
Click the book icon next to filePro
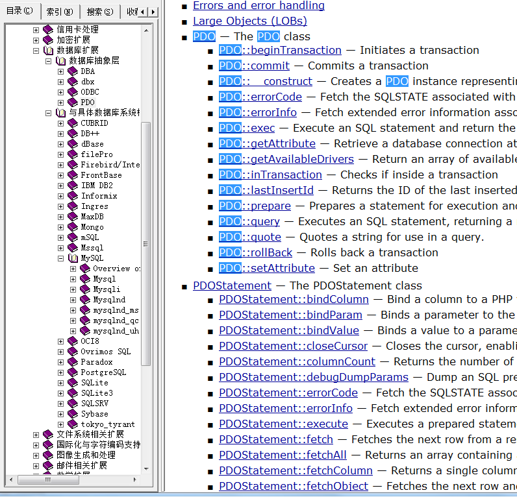click(73, 154)
